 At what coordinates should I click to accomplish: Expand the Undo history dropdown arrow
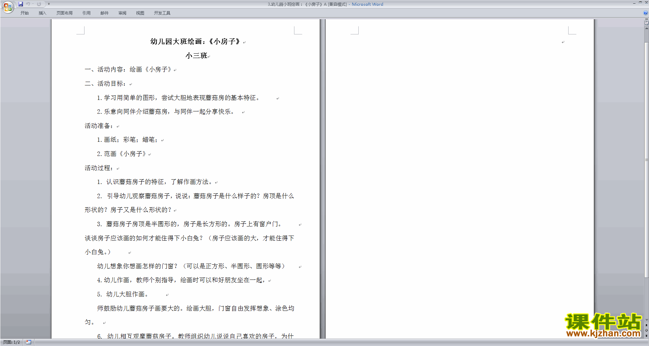pyautogui.click(x=33, y=4)
